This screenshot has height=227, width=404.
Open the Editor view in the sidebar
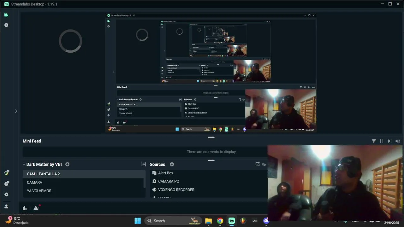6,15
